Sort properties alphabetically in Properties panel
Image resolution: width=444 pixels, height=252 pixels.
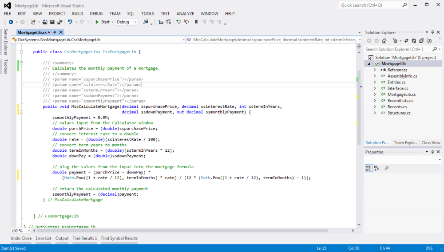click(x=377, y=168)
